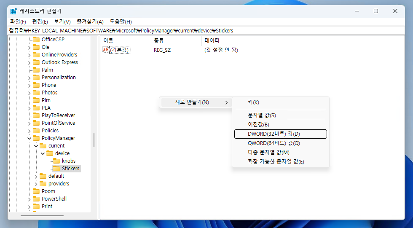Choose 문자열 값(S) from the submenu
The height and width of the screenshot is (228, 413).
pyautogui.click(x=281, y=115)
